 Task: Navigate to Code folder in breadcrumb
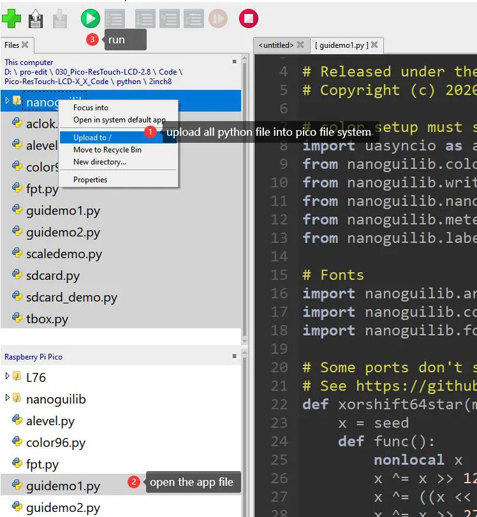pos(168,72)
